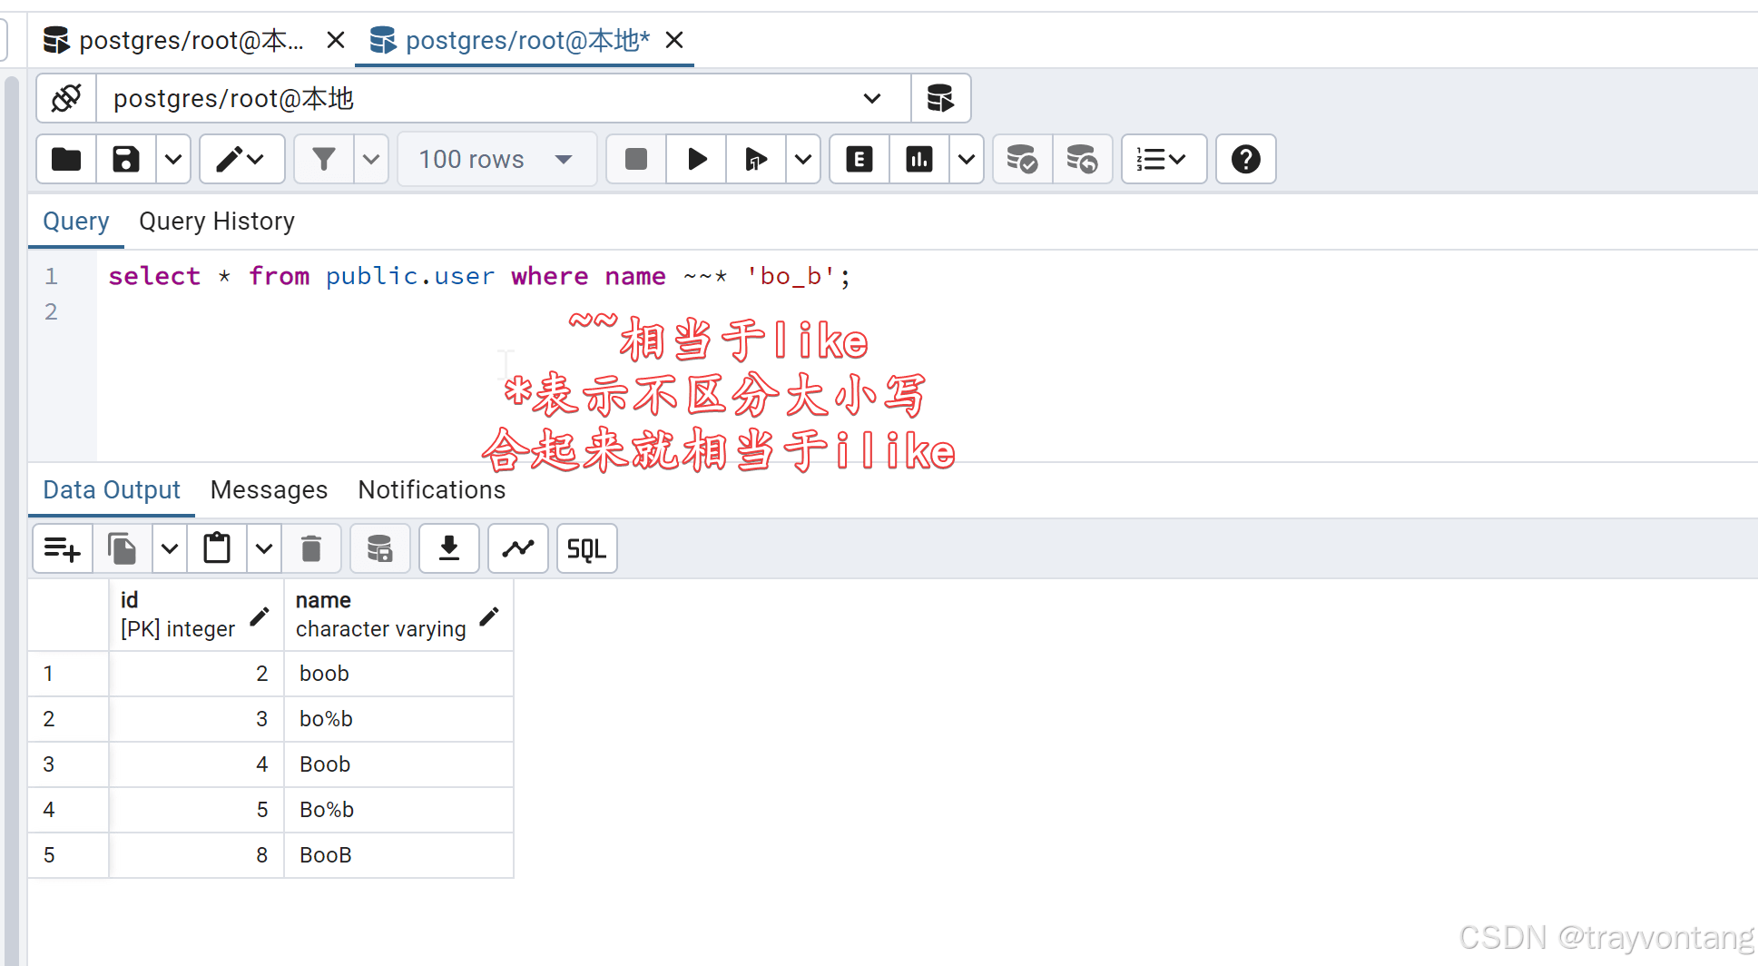The width and height of the screenshot is (1758, 966).
Task: Expand the paste options arrow
Action: point(263,548)
